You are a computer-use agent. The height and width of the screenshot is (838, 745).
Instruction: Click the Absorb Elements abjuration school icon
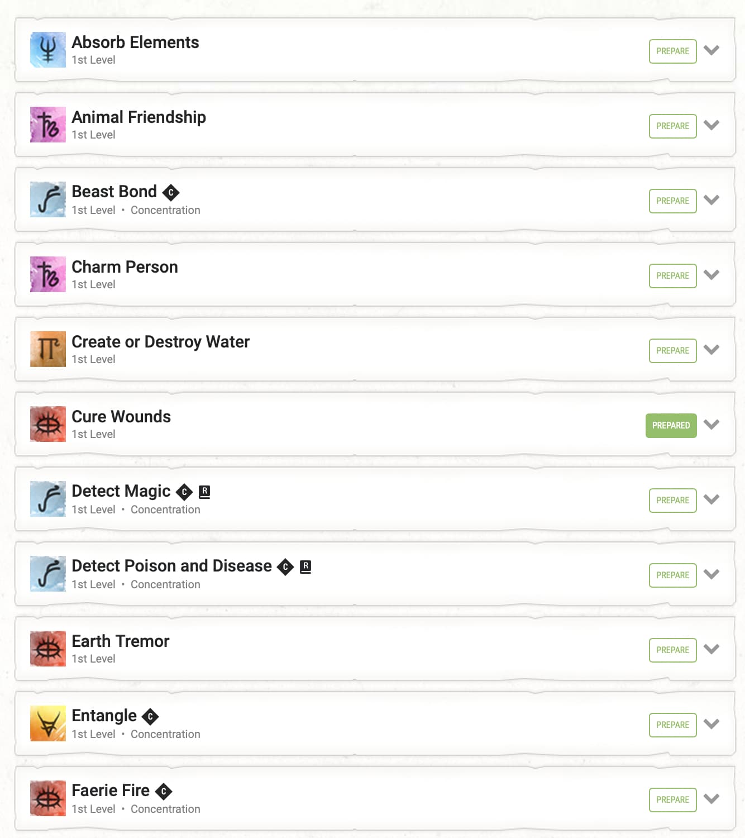tap(48, 50)
